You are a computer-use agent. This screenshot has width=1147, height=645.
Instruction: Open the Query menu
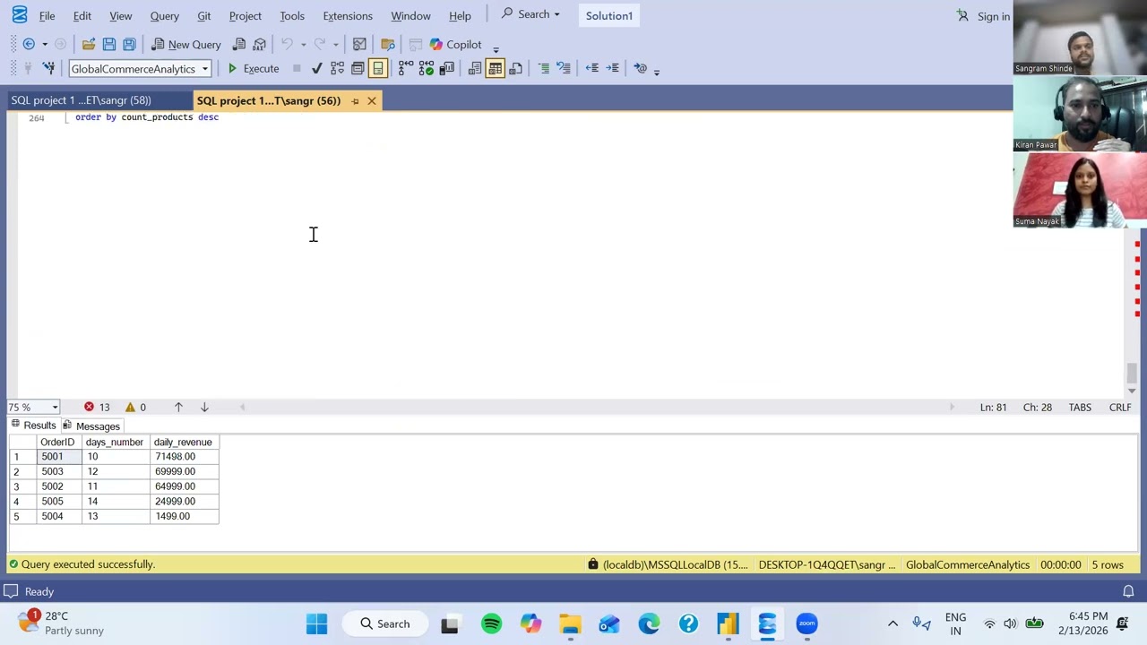[x=164, y=16]
